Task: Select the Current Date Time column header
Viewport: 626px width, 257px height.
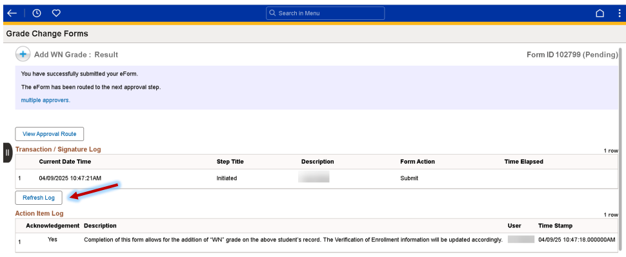Action: point(65,162)
